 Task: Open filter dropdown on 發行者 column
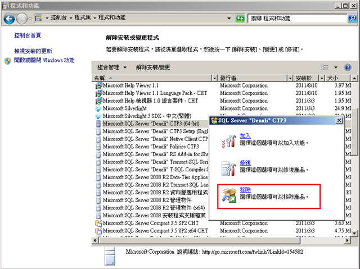click(290, 79)
